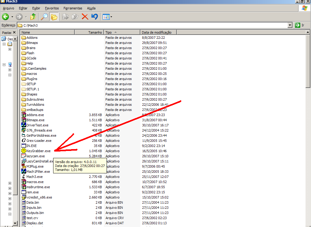Open the Arquivo menu
The width and height of the screenshot is (311, 227).
(x=9, y=8)
